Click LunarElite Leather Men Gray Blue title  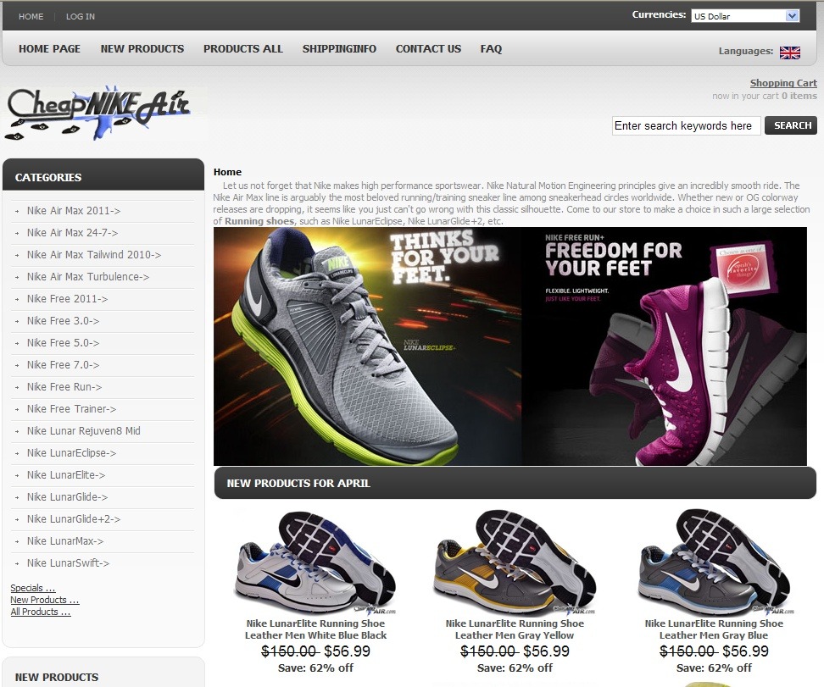pos(714,629)
